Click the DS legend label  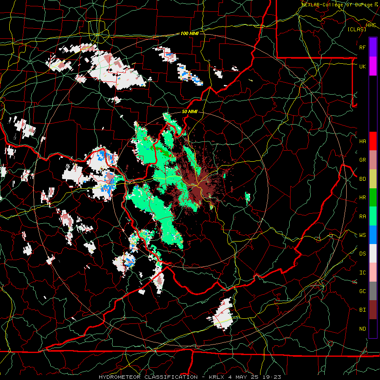click(362, 254)
